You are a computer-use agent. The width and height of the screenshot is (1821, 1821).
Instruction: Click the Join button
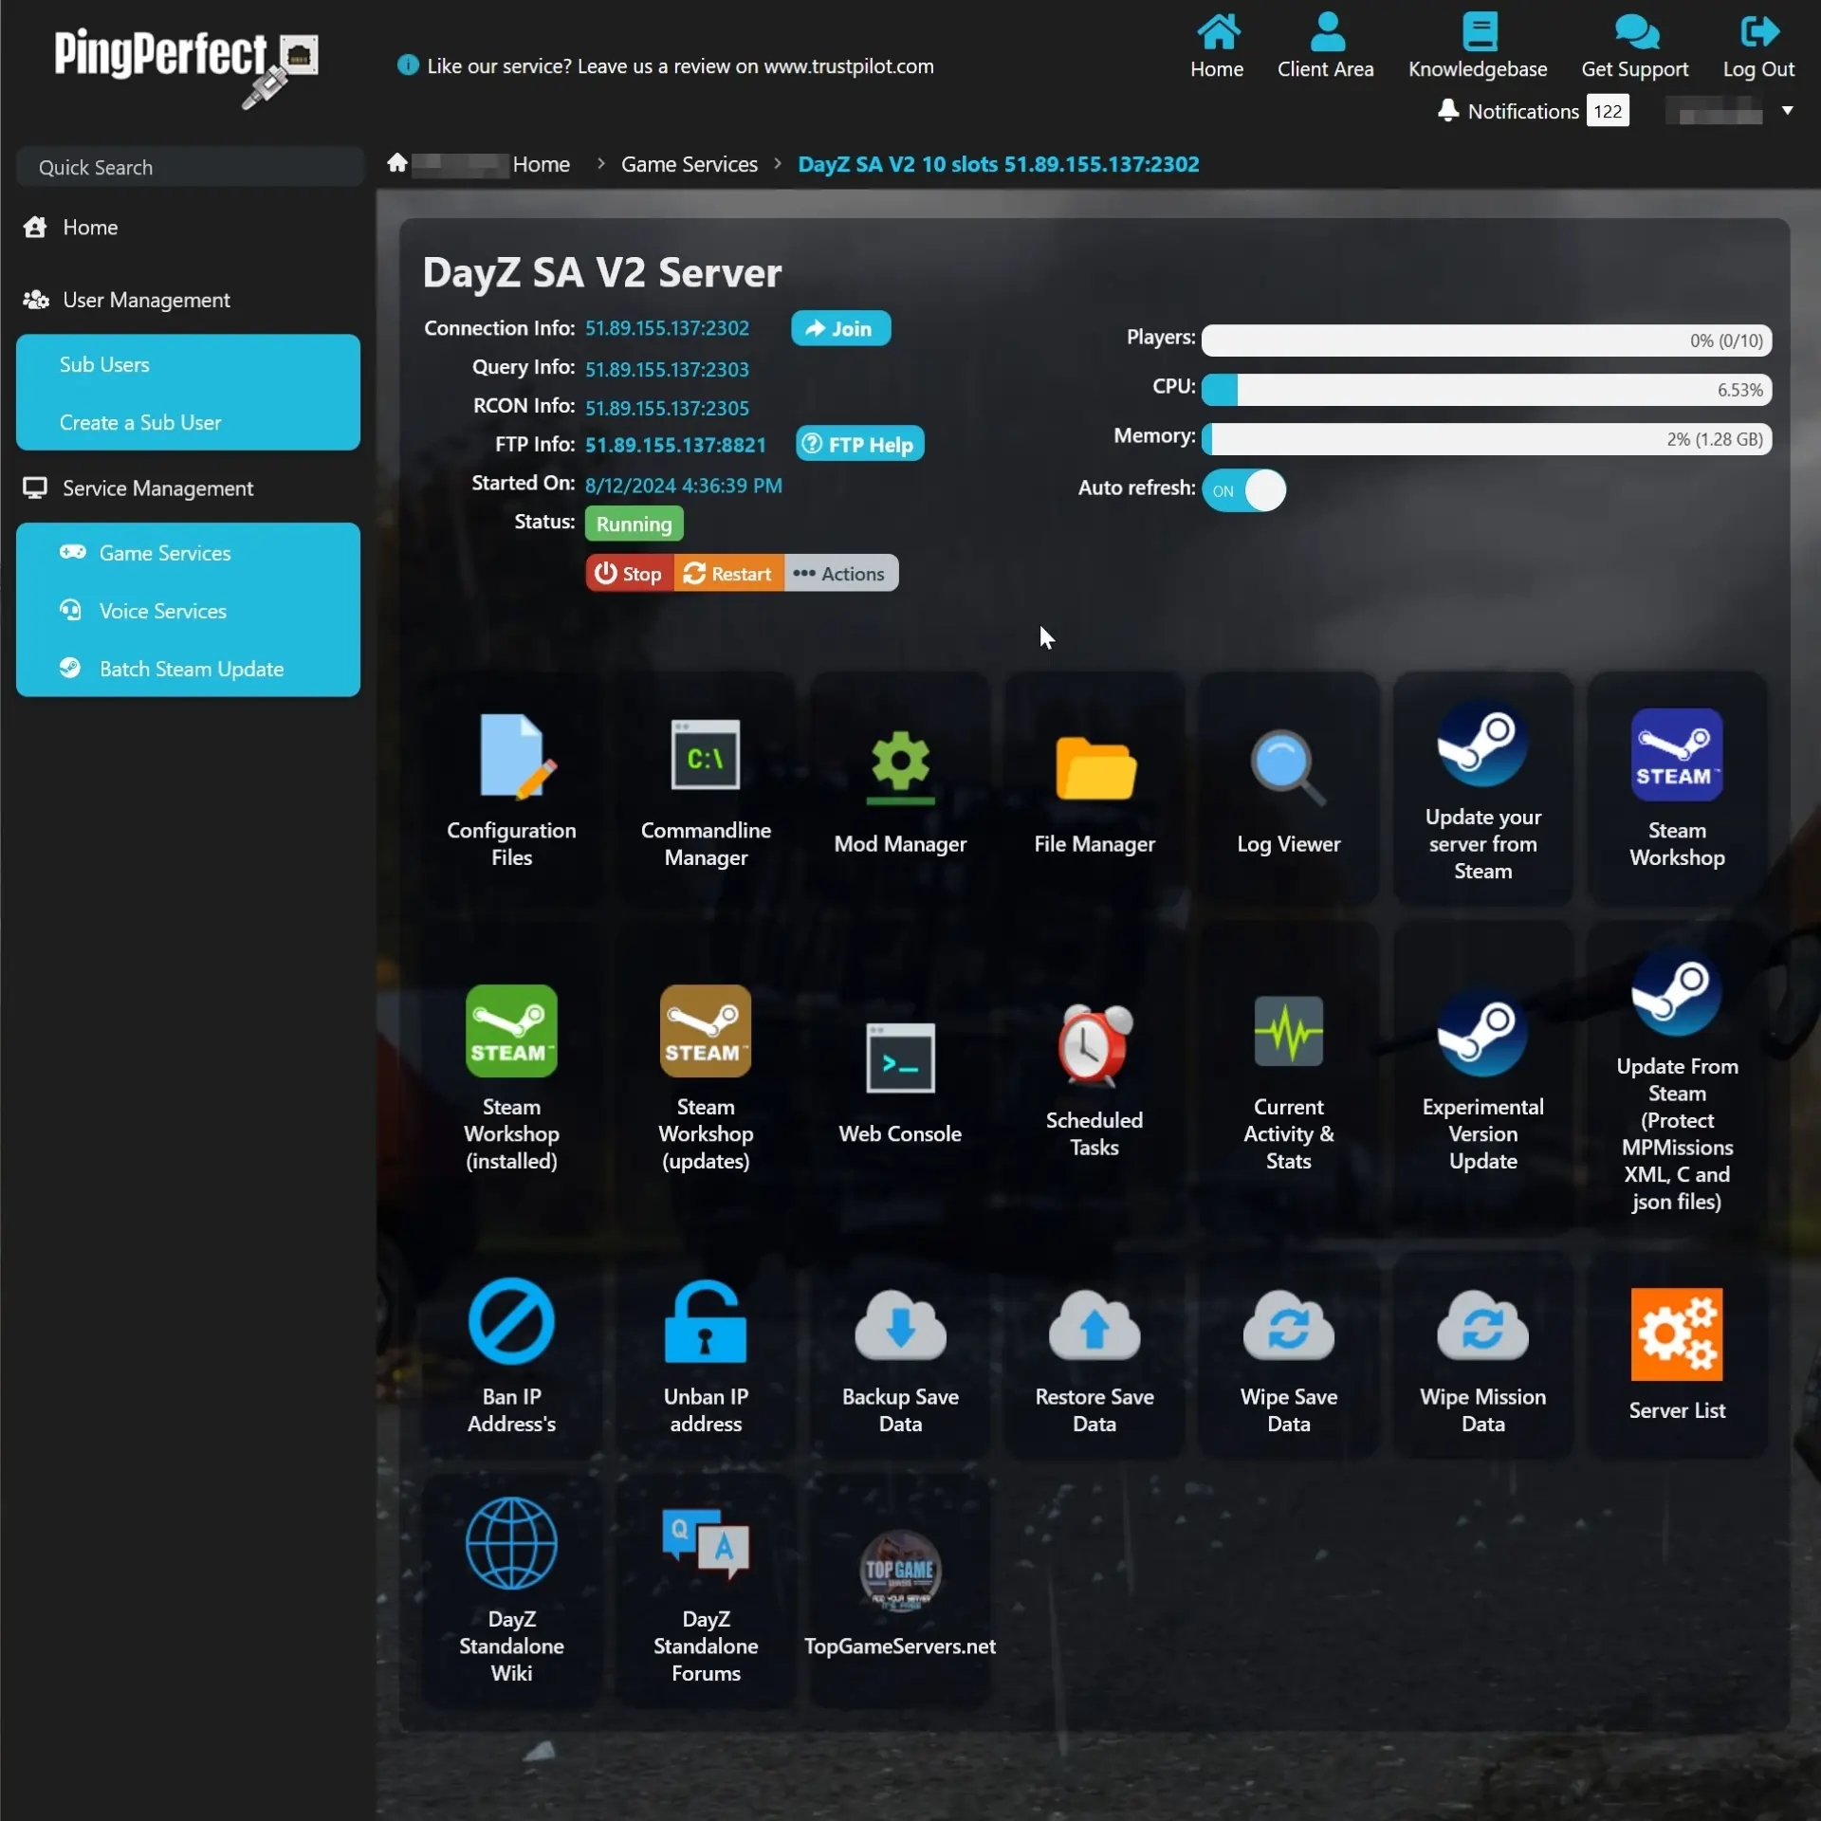pyautogui.click(x=839, y=328)
